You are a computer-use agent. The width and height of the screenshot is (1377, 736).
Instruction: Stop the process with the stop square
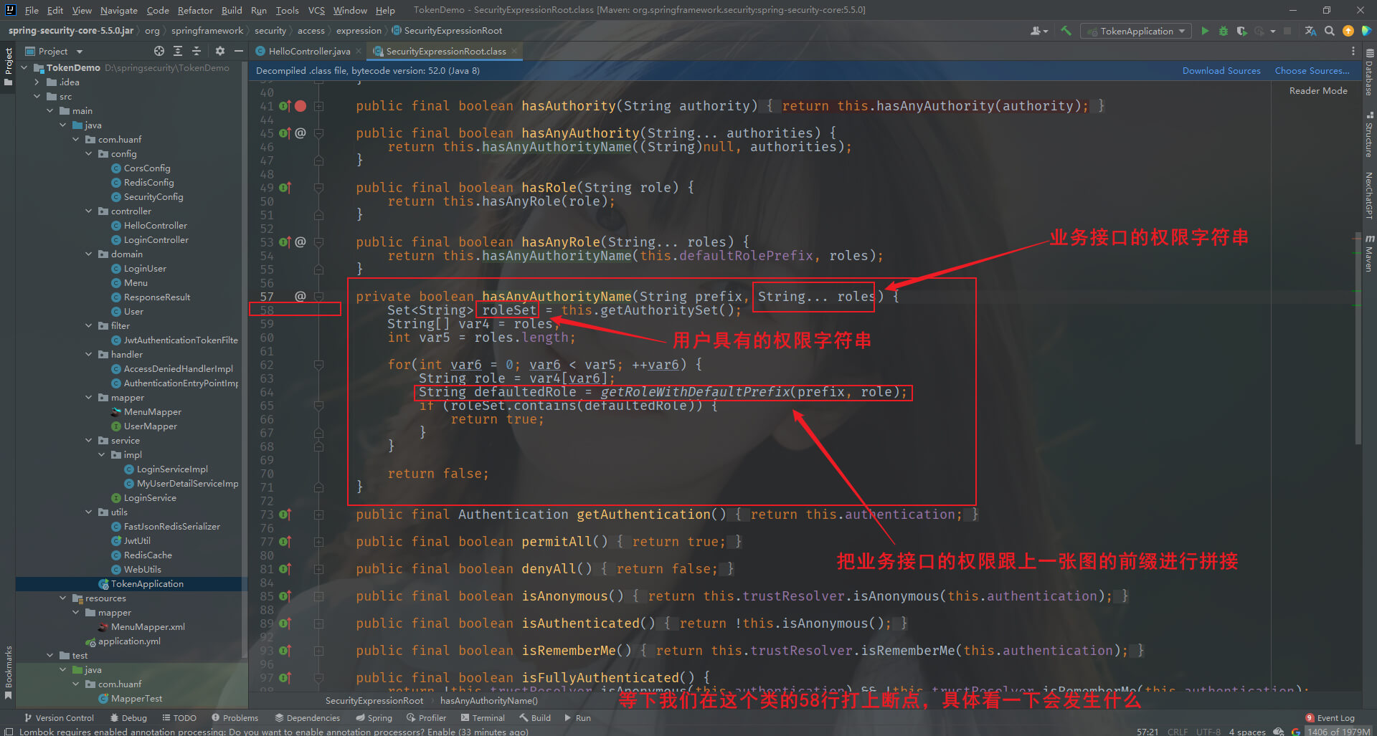(x=1287, y=31)
